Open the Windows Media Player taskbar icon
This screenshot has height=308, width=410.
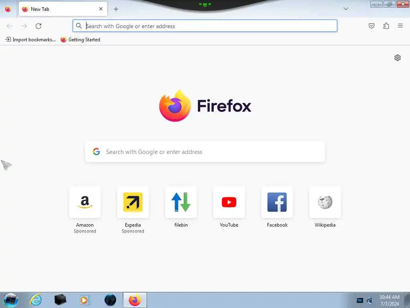[84, 300]
